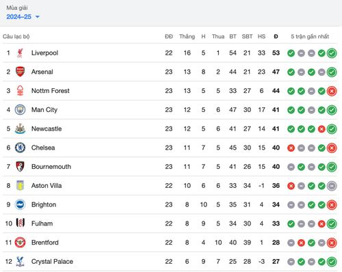This screenshot has height=272, width=342.
Task: Click the '5 trận gần nhất' header
Action: 310,36
